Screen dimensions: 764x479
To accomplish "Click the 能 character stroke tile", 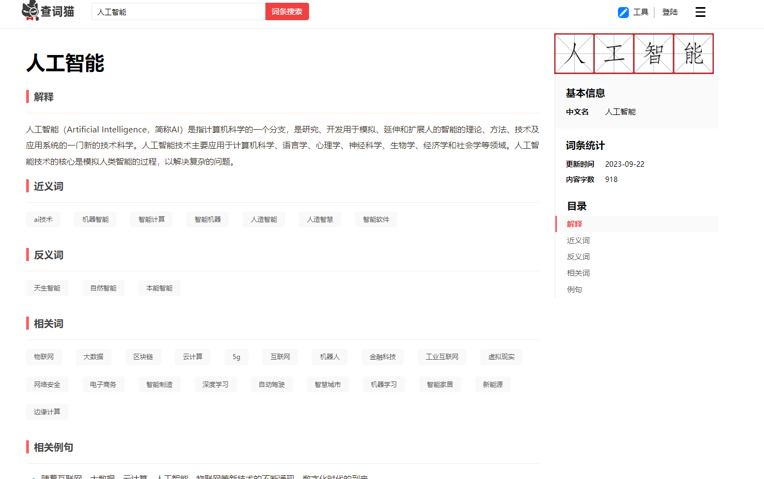I will pos(694,54).
